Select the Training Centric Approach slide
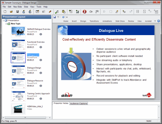Screen dimensions: 162x124 tap(18, 96)
